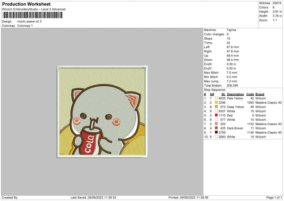Image resolution: width=284 pixels, height=201 pixels.
Task: Click the Up value 48.4 mm
Action: 233,55
